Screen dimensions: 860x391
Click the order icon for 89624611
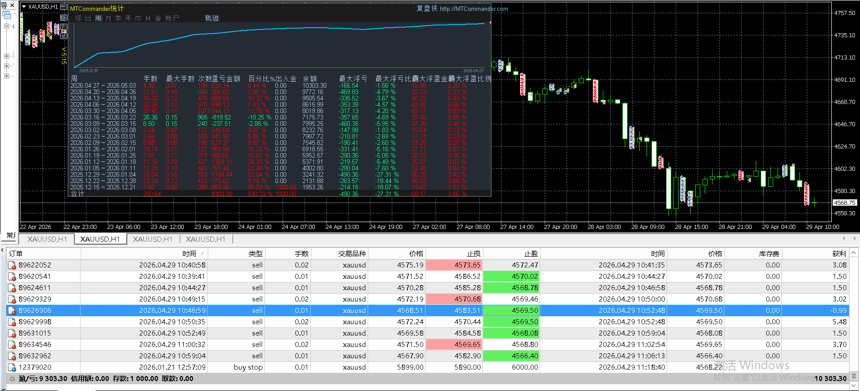[13, 288]
